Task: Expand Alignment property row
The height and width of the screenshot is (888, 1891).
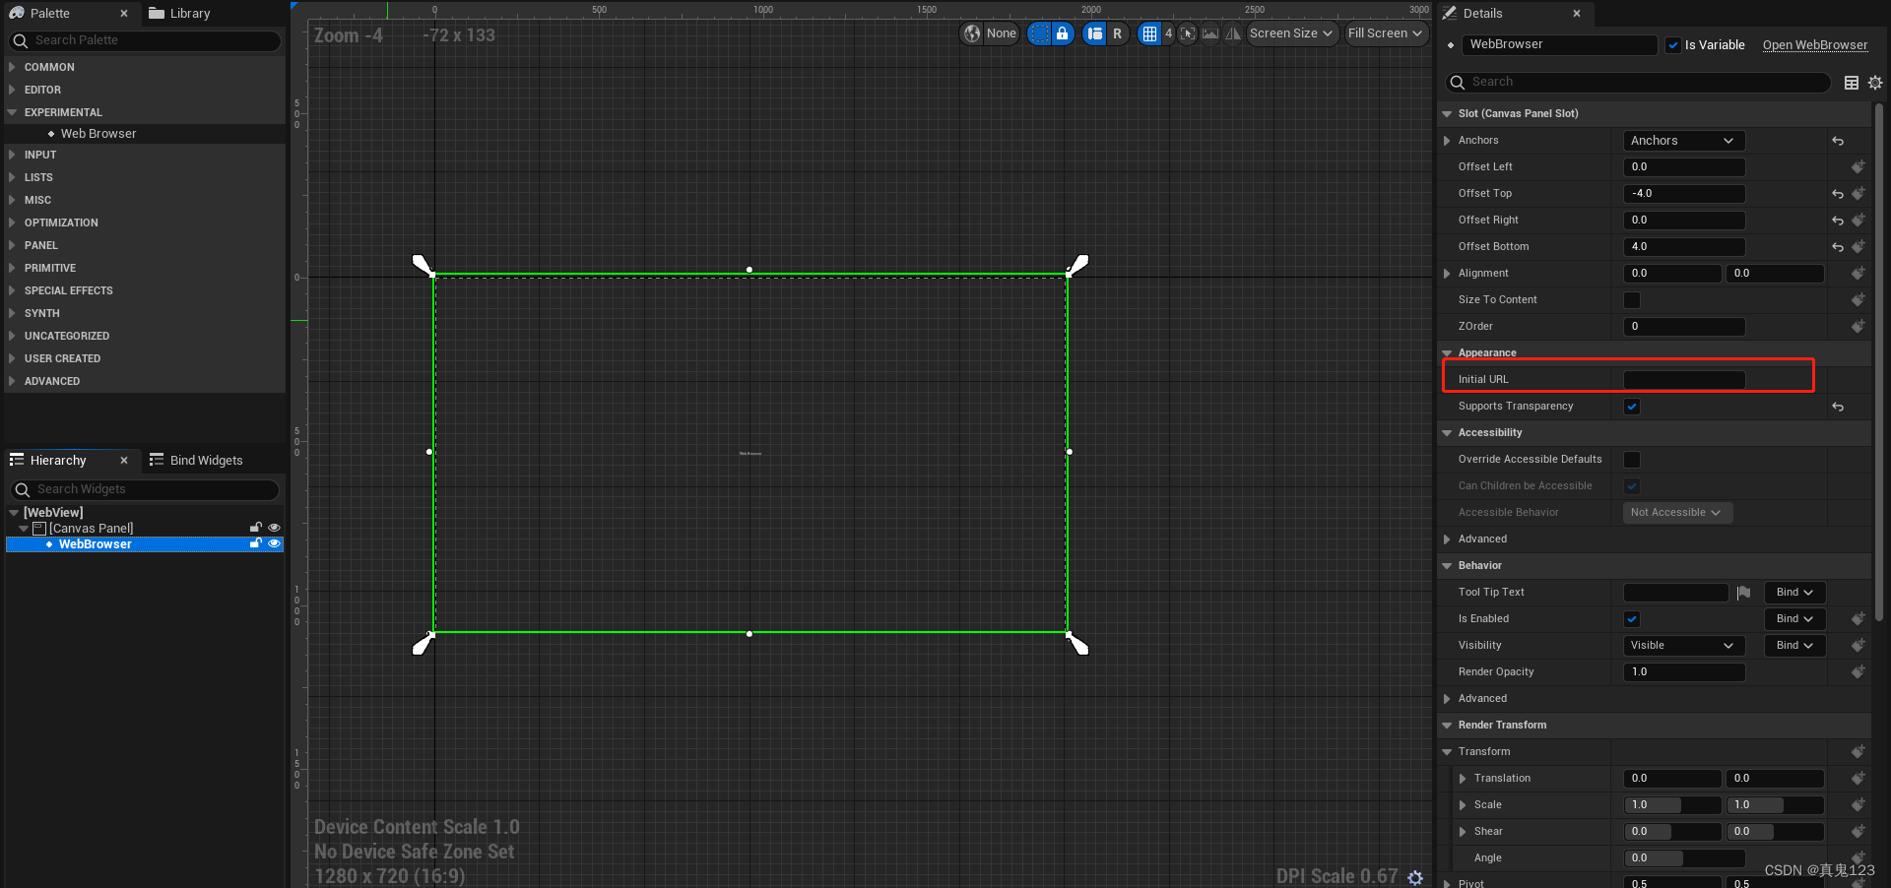Action: pos(1447,274)
